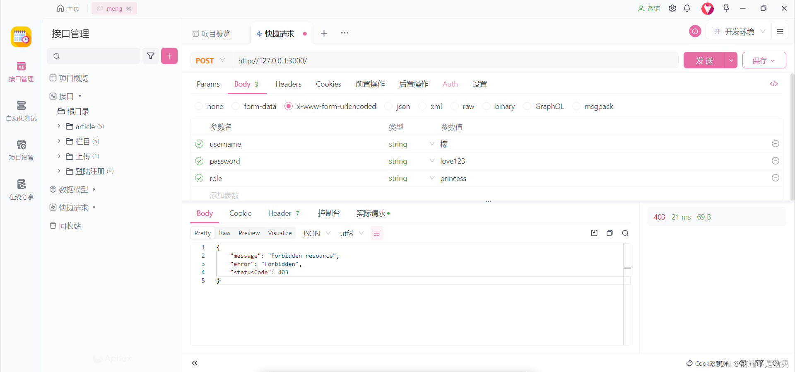Image resolution: width=795 pixels, height=372 pixels.
Task: Download the response with save icon
Action: (x=594, y=233)
